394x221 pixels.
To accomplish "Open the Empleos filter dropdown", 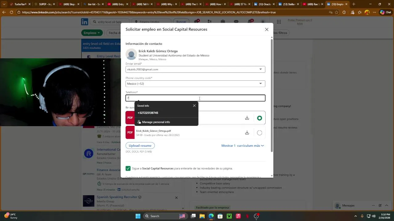I will click(x=92, y=33).
